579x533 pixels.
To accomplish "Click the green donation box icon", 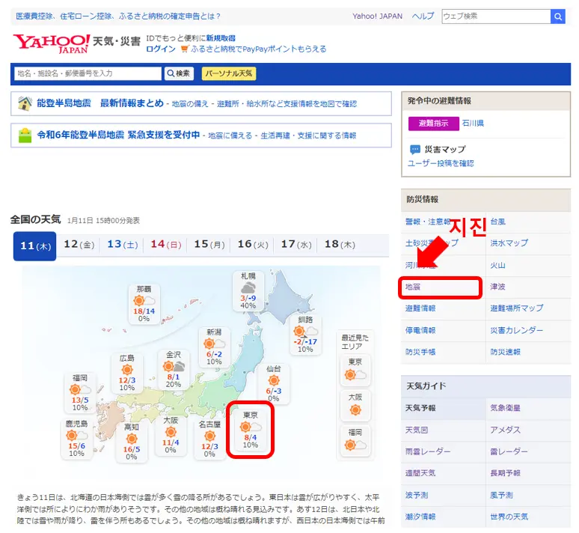I will (25, 135).
